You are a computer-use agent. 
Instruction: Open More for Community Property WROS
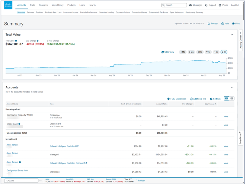tap(226, 116)
